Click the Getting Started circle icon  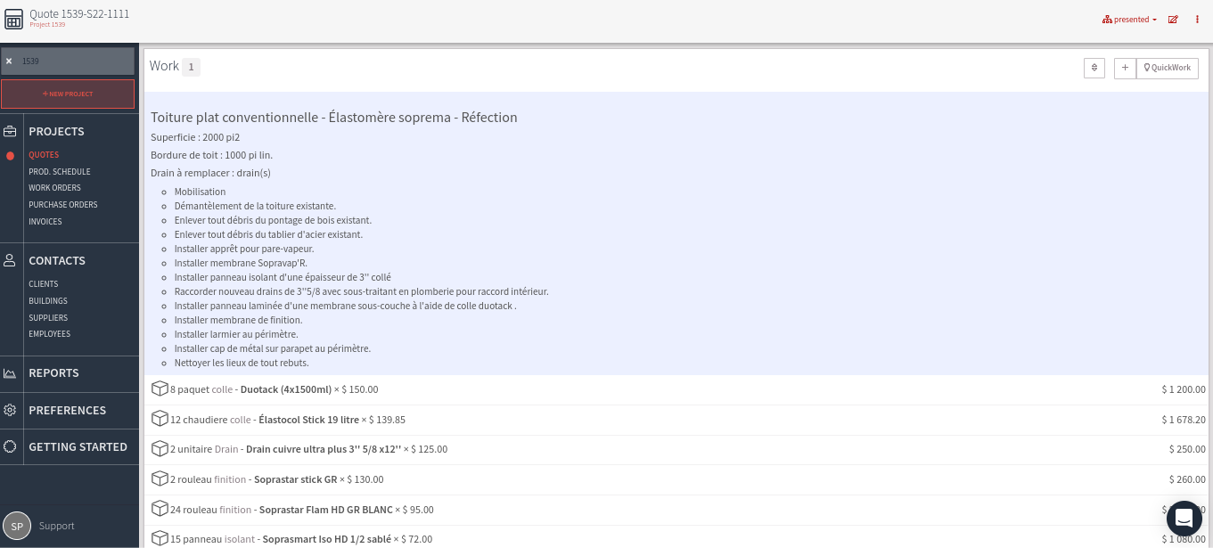click(x=10, y=446)
